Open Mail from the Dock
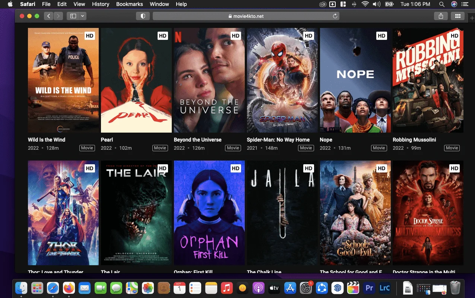 tap(85, 288)
